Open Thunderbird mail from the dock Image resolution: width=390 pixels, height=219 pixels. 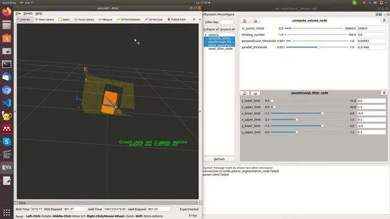(x=7, y=77)
